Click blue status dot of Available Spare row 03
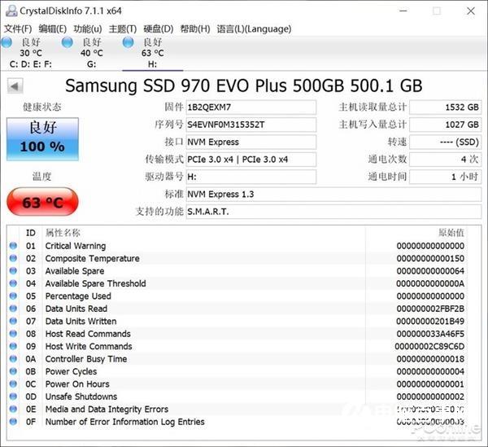The width and height of the screenshot is (488, 447). tap(13, 270)
